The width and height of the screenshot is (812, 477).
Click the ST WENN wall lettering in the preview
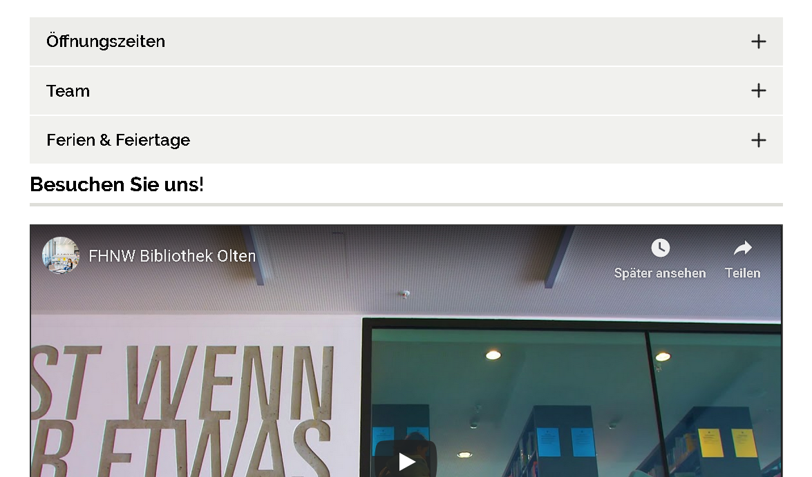(x=181, y=383)
